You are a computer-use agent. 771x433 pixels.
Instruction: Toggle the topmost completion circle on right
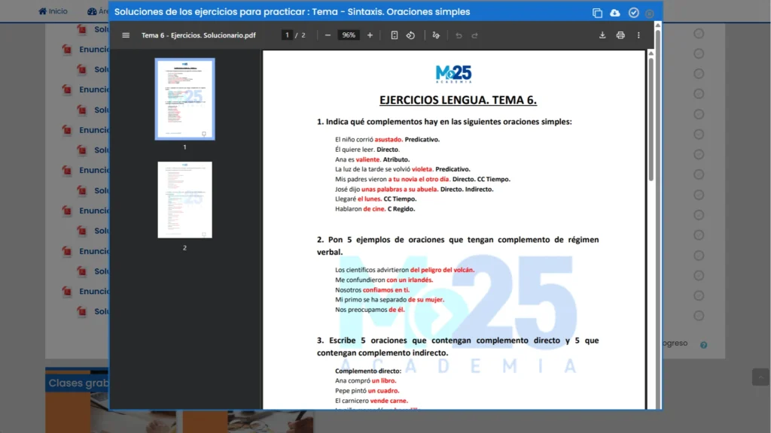coord(699,34)
